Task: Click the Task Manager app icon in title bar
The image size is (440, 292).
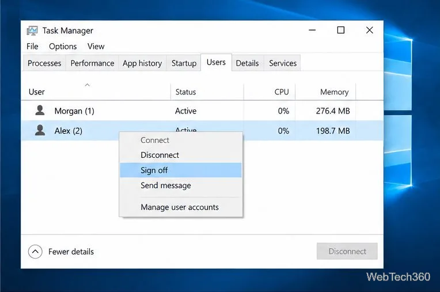Action: (32, 31)
